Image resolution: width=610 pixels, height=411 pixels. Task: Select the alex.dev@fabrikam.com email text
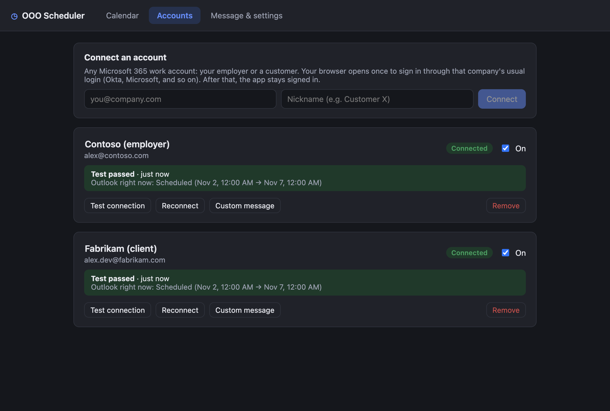click(x=125, y=260)
